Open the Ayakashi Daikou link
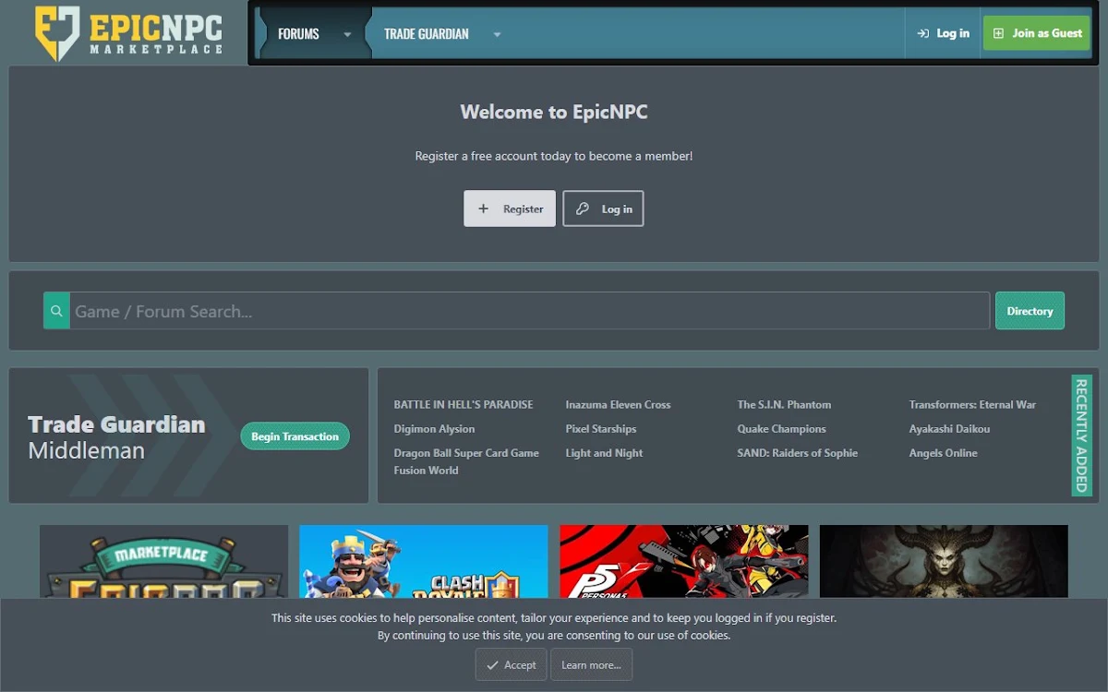The height and width of the screenshot is (692, 1108). [949, 428]
